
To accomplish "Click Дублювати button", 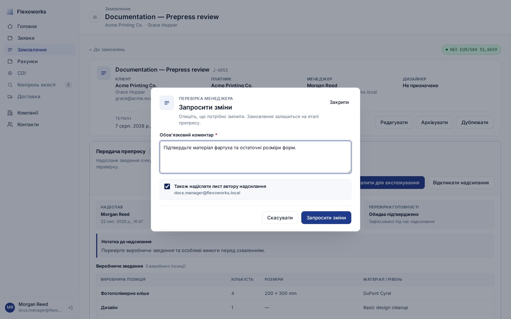I will 475,122.
